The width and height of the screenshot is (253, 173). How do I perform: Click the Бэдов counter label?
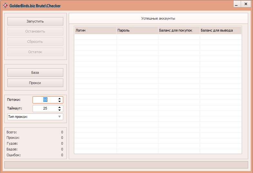pyautogui.click(x=12, y=149)
